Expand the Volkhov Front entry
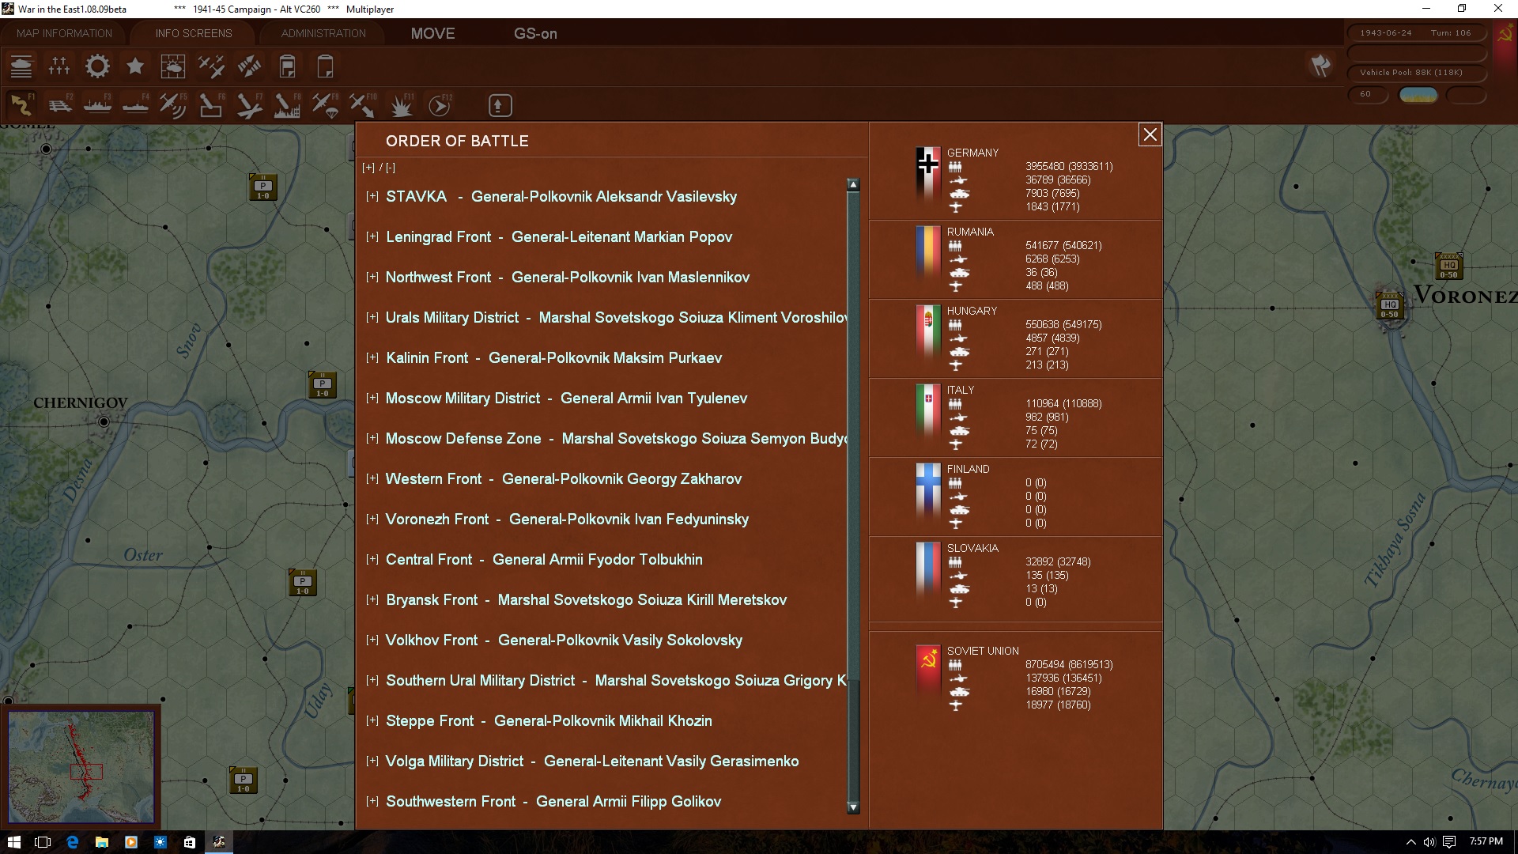1518x854 pixels. (x=372, y=640)
